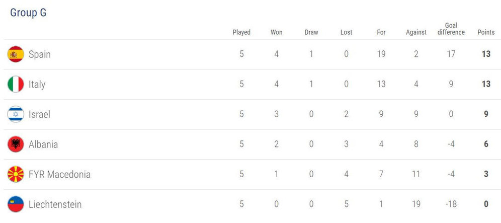Open the Spain team link
The width and height of the screenshot is (501, 223).
(39, 54)
